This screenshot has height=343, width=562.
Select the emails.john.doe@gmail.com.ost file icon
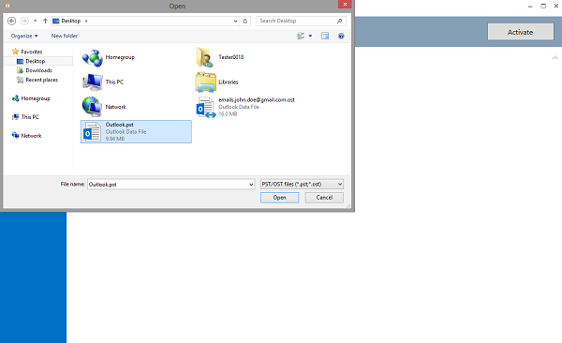206,107
